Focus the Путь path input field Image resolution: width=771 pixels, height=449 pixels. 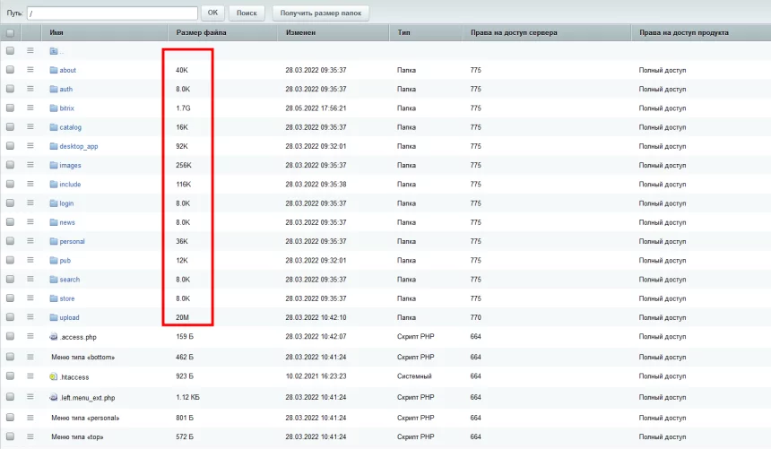pos(112,13)
